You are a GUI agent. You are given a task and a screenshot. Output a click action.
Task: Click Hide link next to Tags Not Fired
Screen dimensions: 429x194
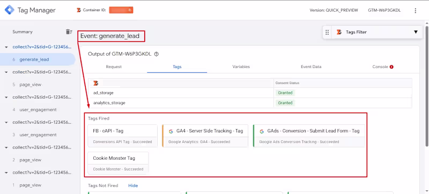pyautogui.click(x=133, y=185)
